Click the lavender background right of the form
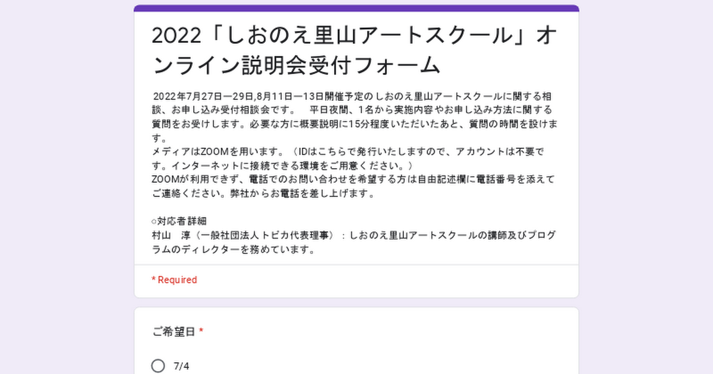713x374 pixels. pyautogui.click(x=646, y=187)
